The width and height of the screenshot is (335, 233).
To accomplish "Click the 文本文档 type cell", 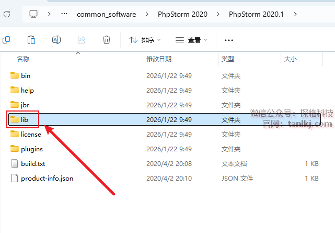I will coord(234,164).
